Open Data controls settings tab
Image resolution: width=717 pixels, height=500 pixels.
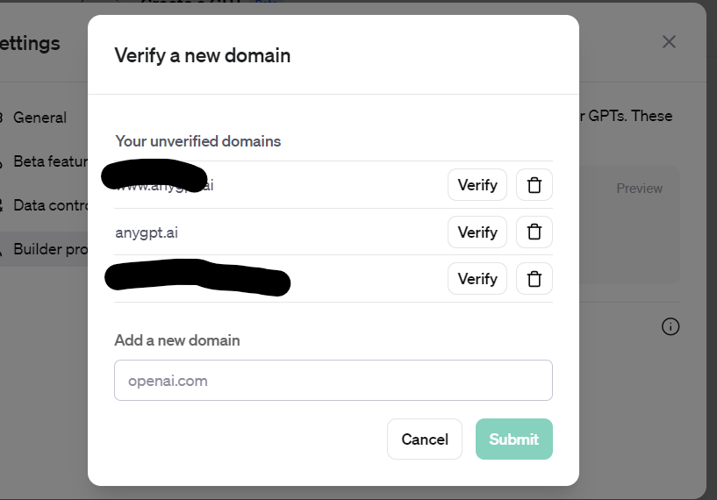coord(50,205)
